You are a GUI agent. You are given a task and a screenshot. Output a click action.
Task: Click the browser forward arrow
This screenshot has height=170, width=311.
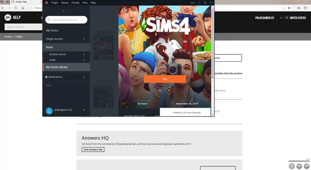(x=9, y=8)
